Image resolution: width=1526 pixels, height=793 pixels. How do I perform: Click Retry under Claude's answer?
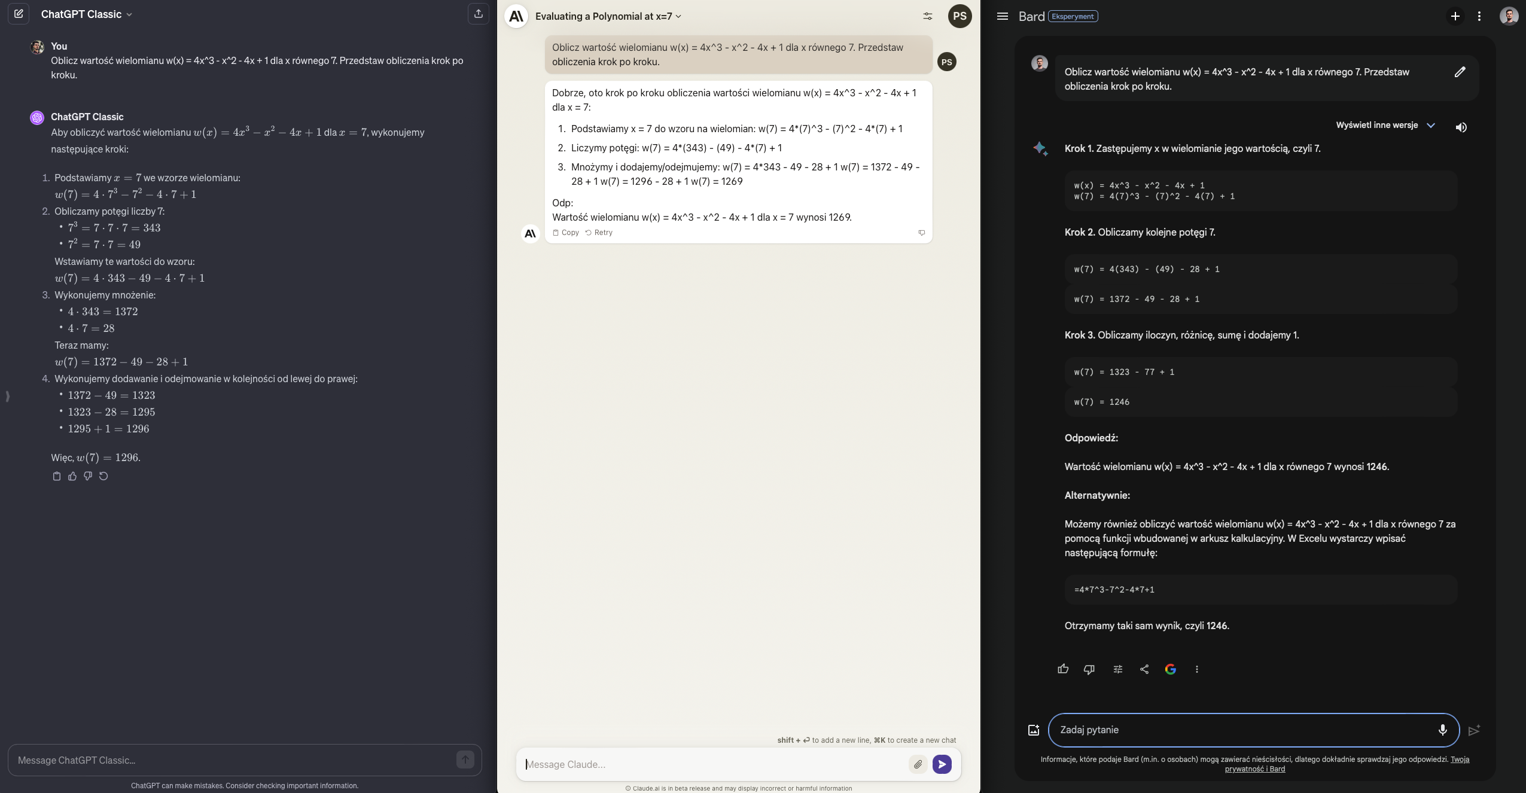(x=599, y=233)
